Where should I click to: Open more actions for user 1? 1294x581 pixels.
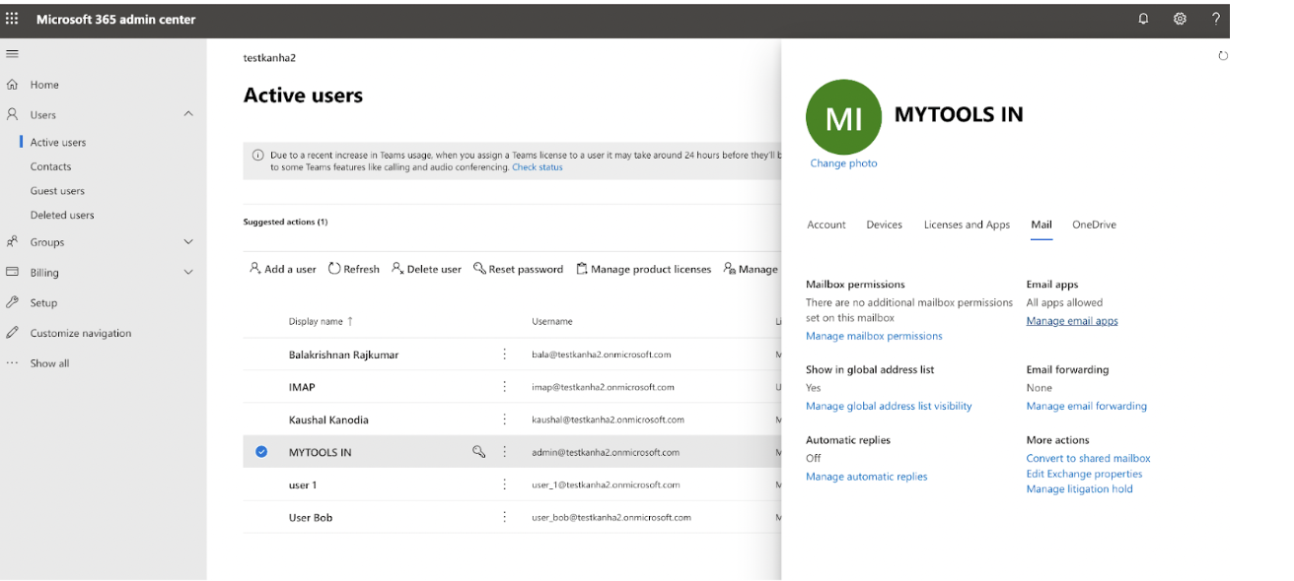(505, 484)
